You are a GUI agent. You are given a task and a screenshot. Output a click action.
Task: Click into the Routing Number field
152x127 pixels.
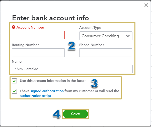(38, 53)
